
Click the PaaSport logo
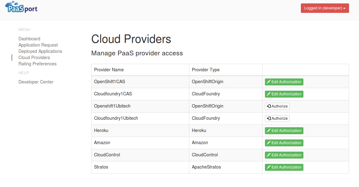point(21,7)
